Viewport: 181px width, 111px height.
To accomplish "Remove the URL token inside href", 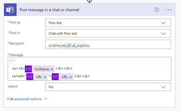I will point(45,77).
